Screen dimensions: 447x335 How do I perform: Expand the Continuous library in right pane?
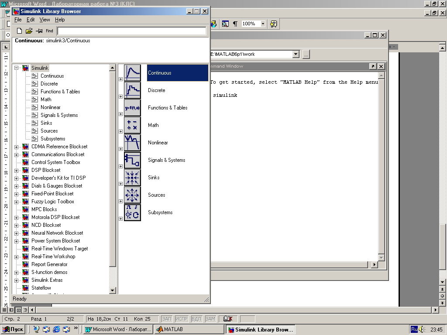[120, 79]
